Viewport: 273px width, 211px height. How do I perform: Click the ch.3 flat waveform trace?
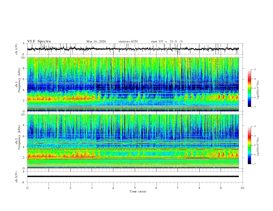point(133,177)
